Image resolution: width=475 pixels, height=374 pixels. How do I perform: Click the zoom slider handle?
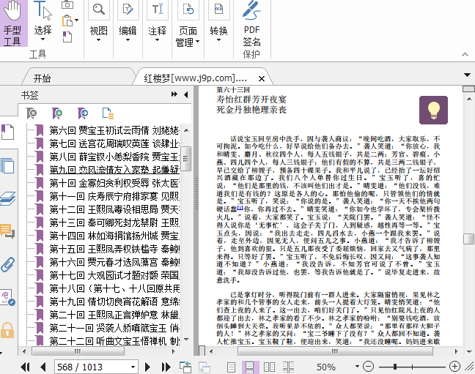(395, 367)
